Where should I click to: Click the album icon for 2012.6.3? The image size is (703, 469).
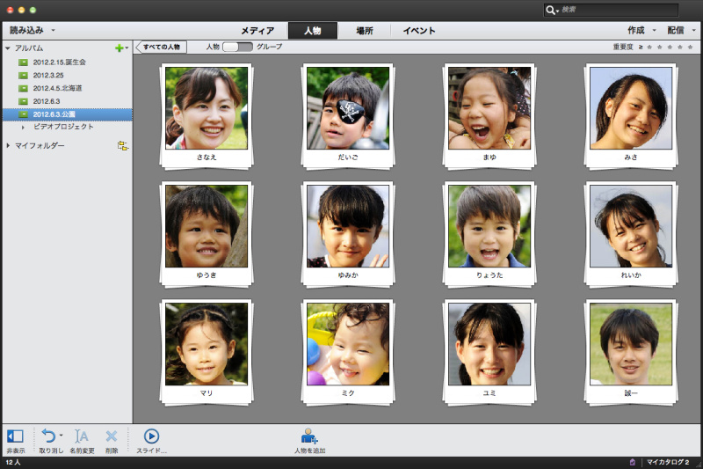click(x=24, y=101)
